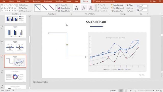
Task: Apply the first black WordArt style
Action: point(76,8)
